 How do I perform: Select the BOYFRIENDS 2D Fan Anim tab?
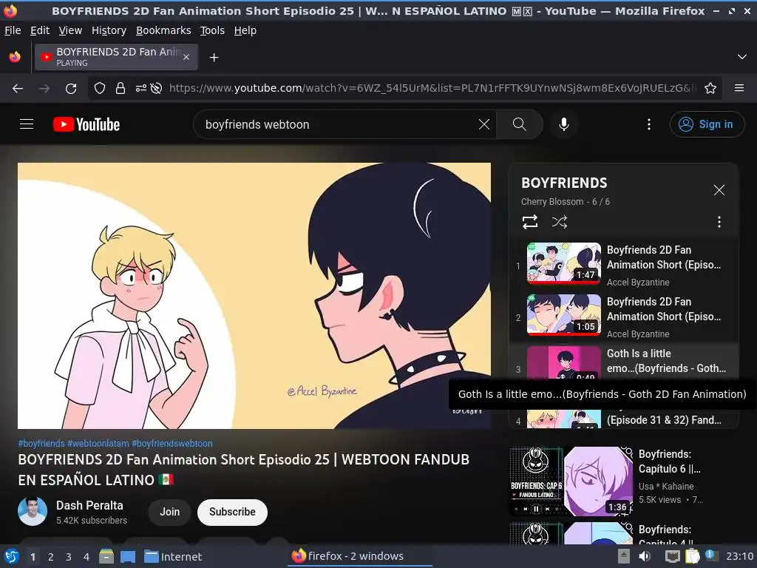pyautogui.click(x=116, y=57)
